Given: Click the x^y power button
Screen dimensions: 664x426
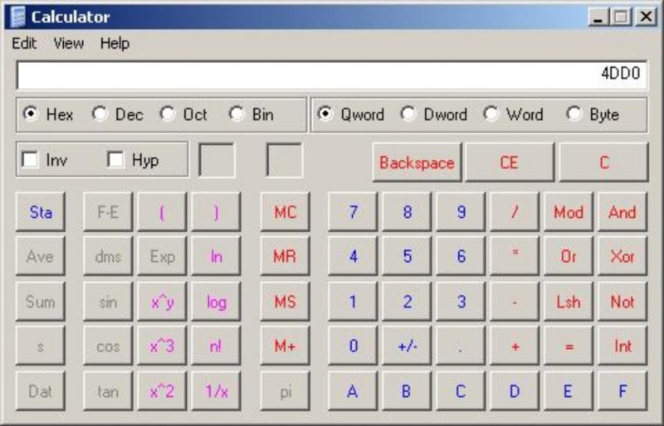Looking at the screenshot, I should point(162,302).
